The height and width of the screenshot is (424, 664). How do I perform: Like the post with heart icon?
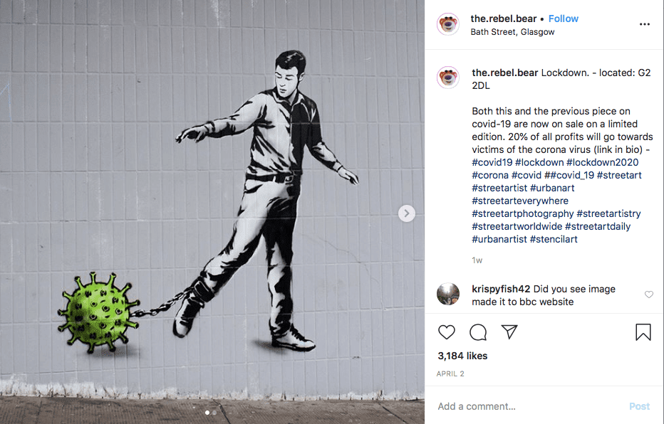(x=446, y=332)
